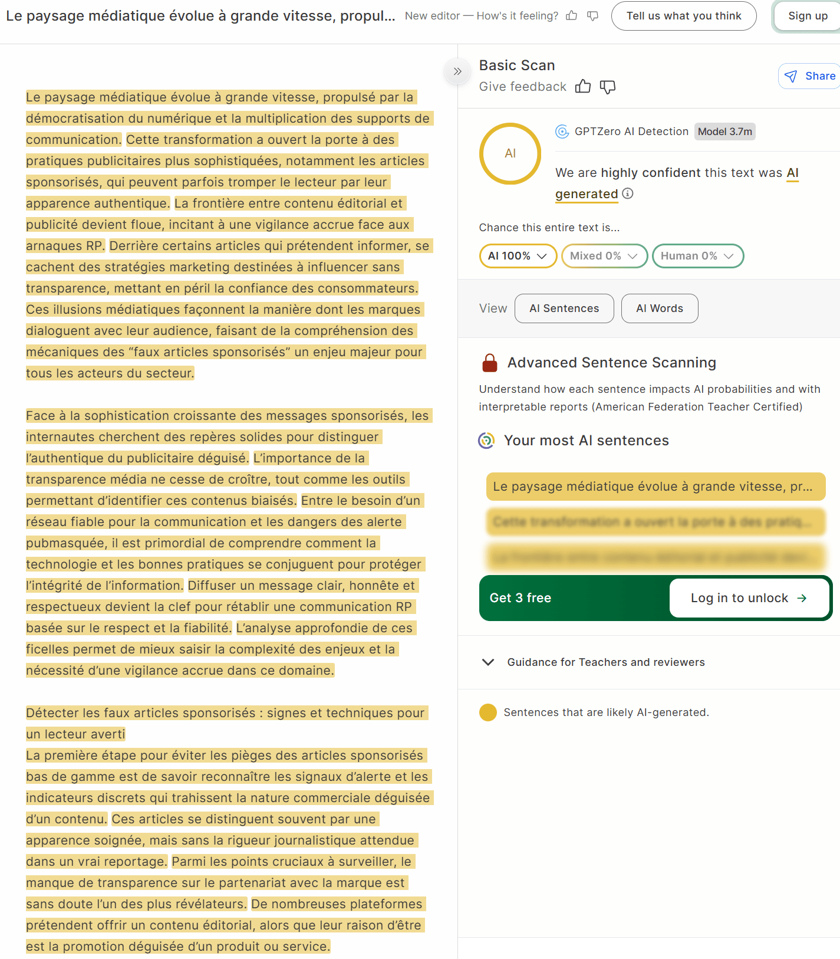Image resolution: width=840 pixels, height=959 pixels.
Task: Click the yellow legend dot for AI-generated sentences
Action: click(x=488, y=712)
